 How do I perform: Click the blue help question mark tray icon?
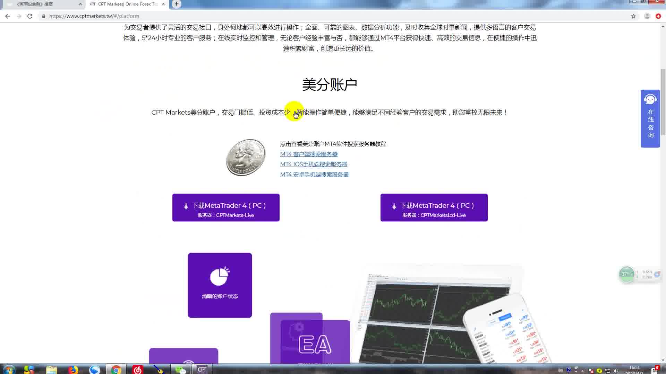tap(568, 370)
